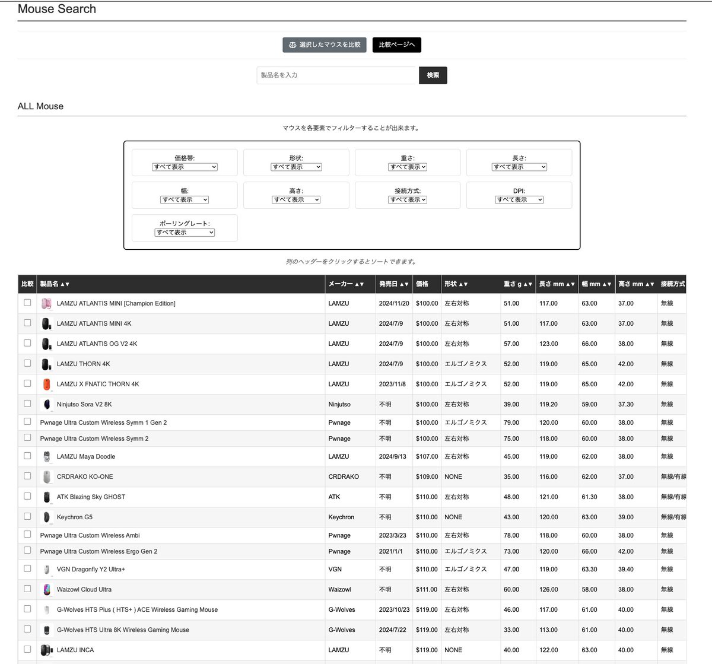Viewport: 712px width, 664px height.
Task: Click Pwnage Ultra Custom Wireless Ambi name
Action: click(x=90, y=536)
